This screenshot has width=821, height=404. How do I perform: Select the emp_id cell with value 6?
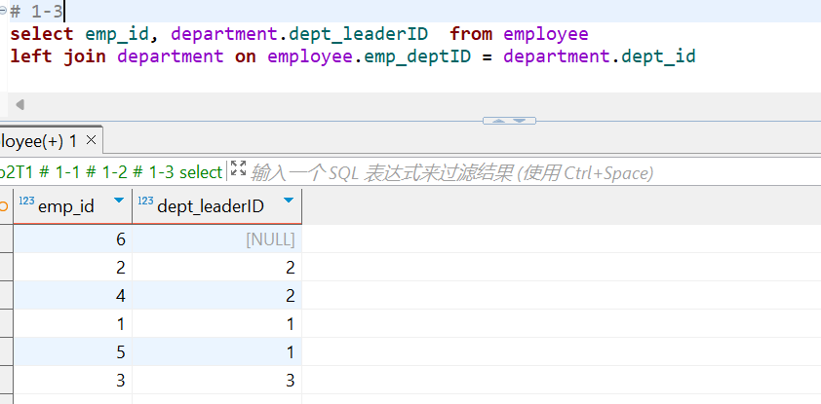pos(72,239)
